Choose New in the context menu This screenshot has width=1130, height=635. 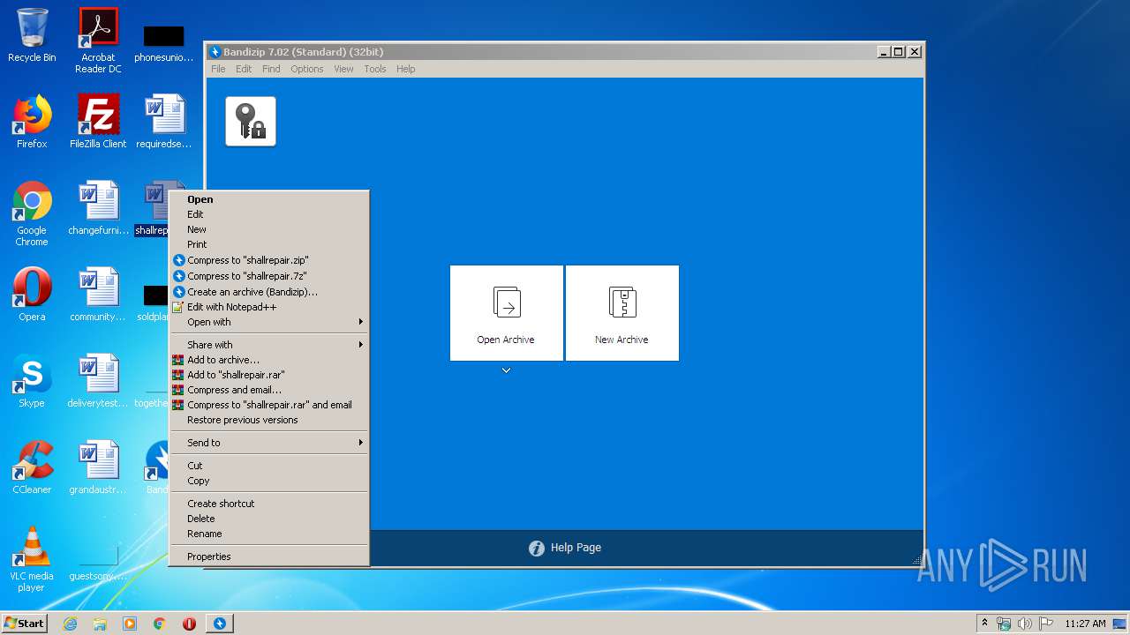coord(269,229)
